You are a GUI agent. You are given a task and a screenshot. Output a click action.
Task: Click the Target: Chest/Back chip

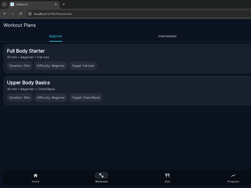coord(86,98)
